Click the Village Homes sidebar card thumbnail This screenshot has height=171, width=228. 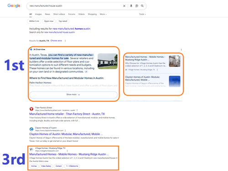[x=175, y=61]
